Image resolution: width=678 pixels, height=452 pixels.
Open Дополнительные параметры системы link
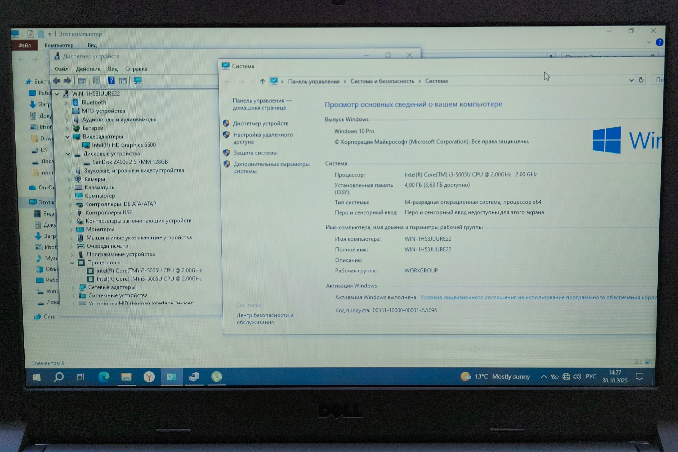click(x=271, y=164)
